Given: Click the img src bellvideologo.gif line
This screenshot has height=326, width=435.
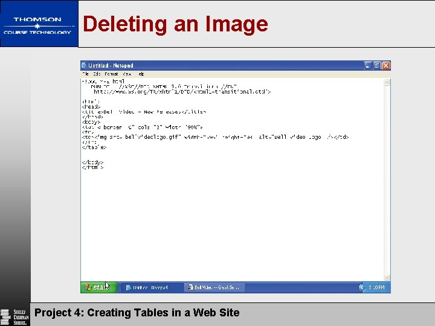Looking at the screenshot, I should coord(215,137).
